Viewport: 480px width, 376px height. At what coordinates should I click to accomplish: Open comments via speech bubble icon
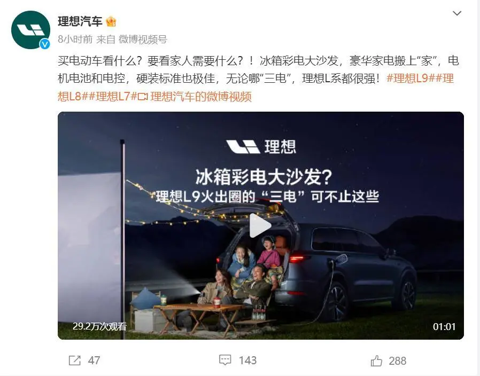tap(225, 360)
